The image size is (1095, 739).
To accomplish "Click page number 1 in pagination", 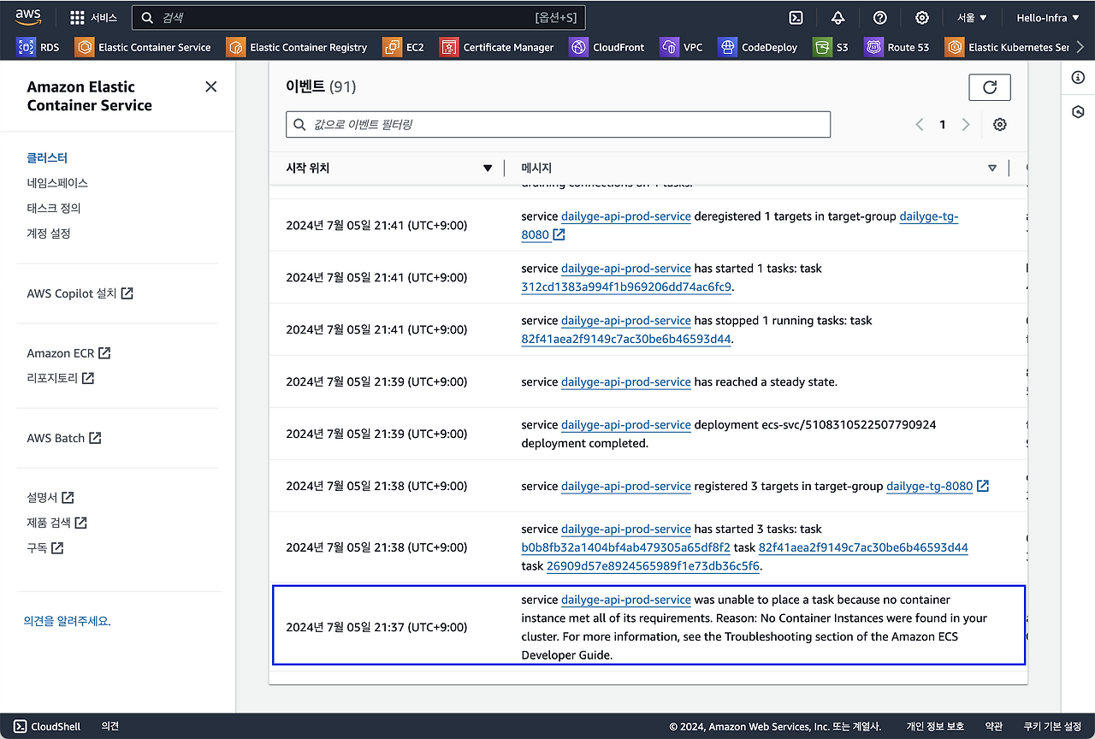I will click(x=943, y=125).
